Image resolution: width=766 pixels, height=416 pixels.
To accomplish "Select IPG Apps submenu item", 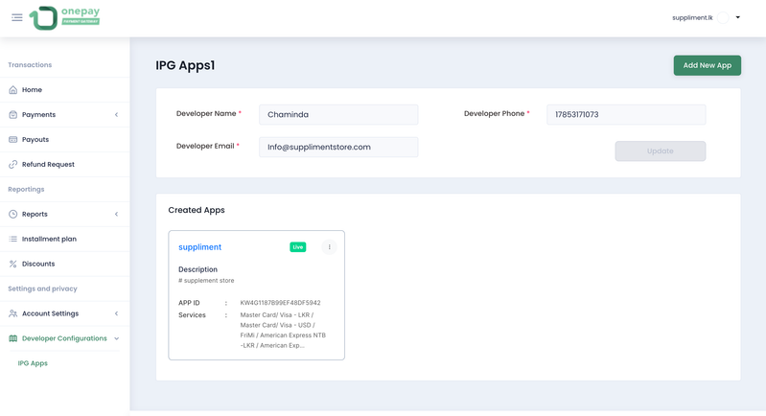I will pos(33,363).
